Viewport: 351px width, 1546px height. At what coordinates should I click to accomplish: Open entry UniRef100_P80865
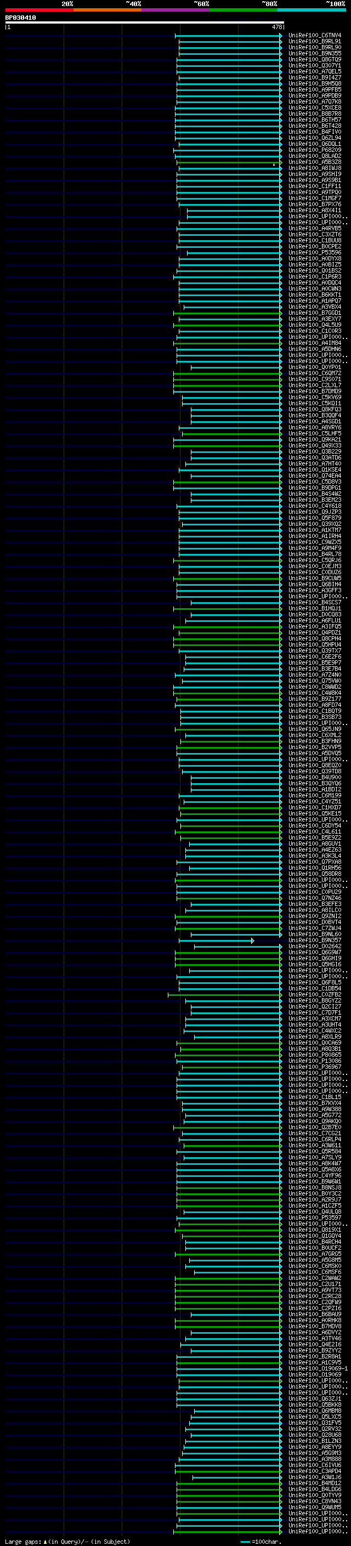[315, 1055]
